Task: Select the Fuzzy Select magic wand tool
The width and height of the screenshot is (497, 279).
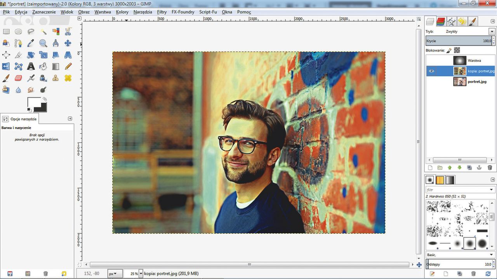Action: (43, 31)
